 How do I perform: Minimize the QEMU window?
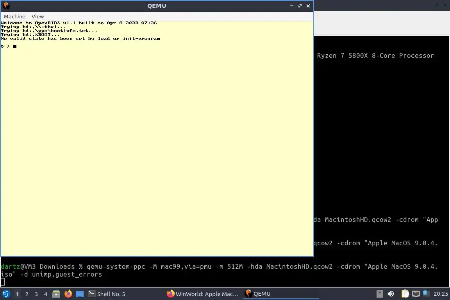[x=291, y=6]
